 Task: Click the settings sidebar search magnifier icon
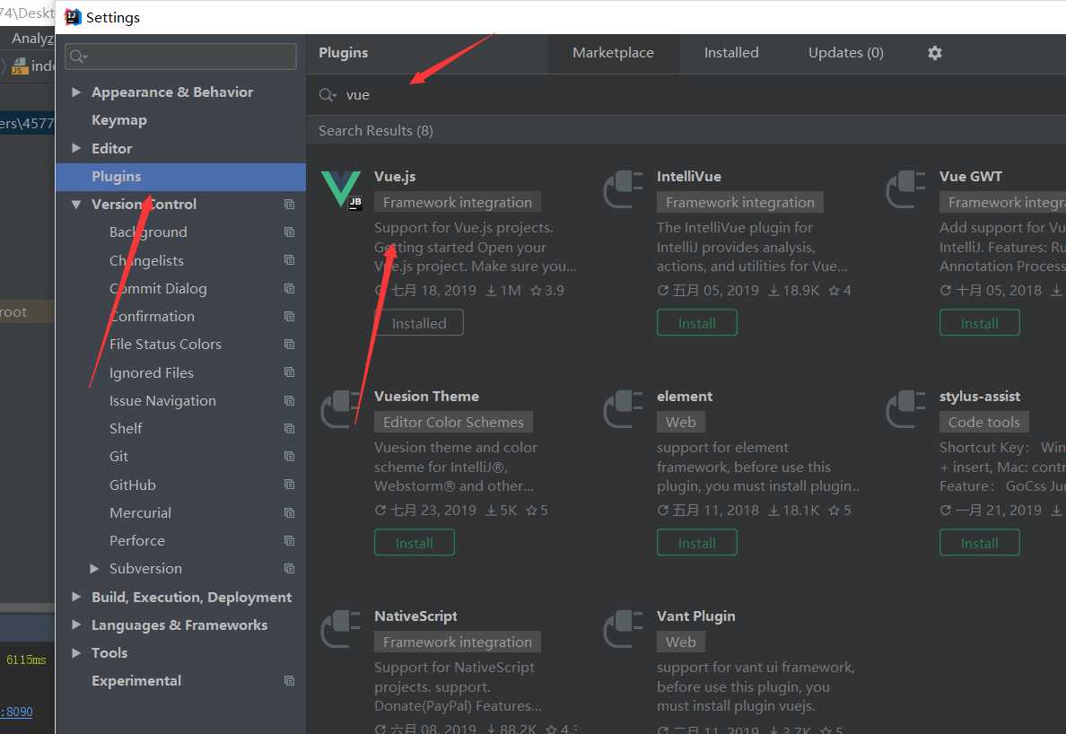click(x=78, y=57)
